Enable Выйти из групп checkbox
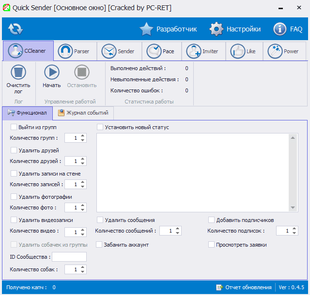Viewport: 310px width, 295px height. tap(14, 127)
